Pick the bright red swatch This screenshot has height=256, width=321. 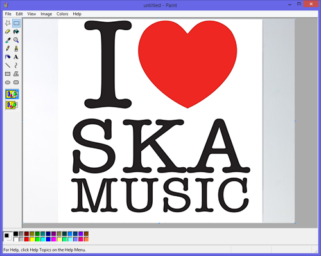26,239
